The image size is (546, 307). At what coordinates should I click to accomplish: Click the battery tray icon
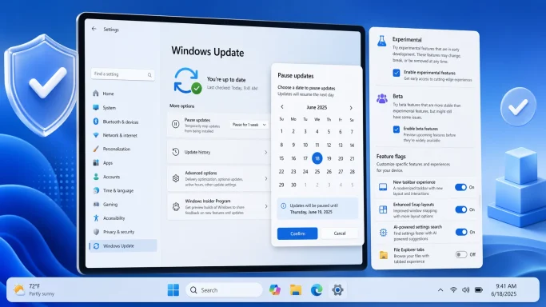coord(479,289)
